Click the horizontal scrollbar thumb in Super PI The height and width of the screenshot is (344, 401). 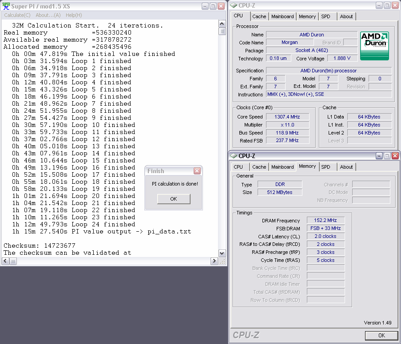coord(13,261)
